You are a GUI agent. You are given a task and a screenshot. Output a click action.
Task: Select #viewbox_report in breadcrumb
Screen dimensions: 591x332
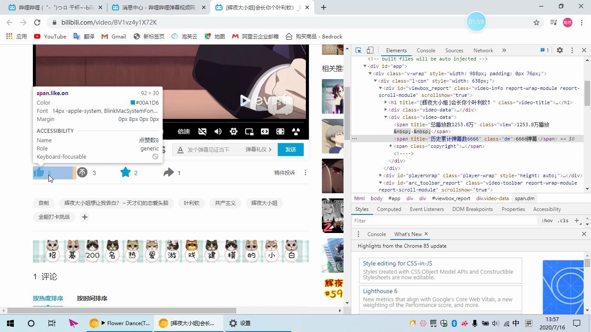(x=451, y=198)
